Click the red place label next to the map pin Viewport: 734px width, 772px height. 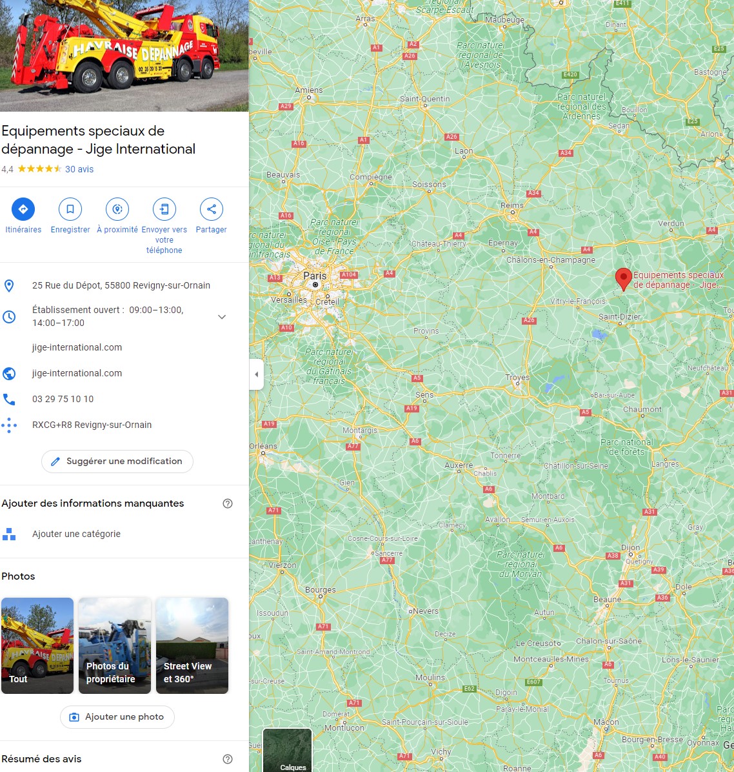click(x=678, y=279)
